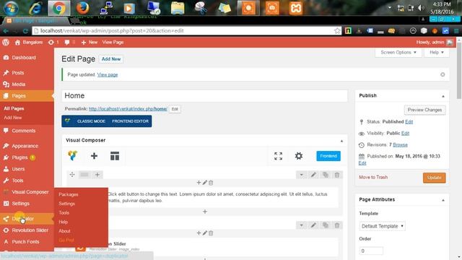Click Edit button next to permalink

(x=175, y=109)
